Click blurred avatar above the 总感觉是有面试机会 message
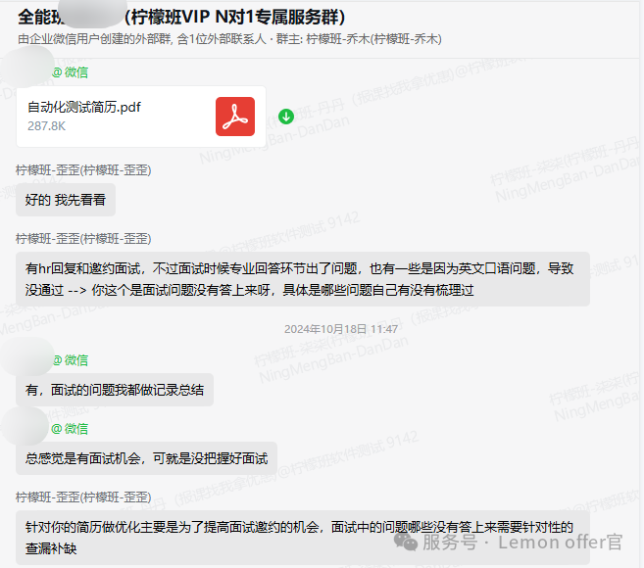The image size is (644, 568). click(x=26, y=427)
